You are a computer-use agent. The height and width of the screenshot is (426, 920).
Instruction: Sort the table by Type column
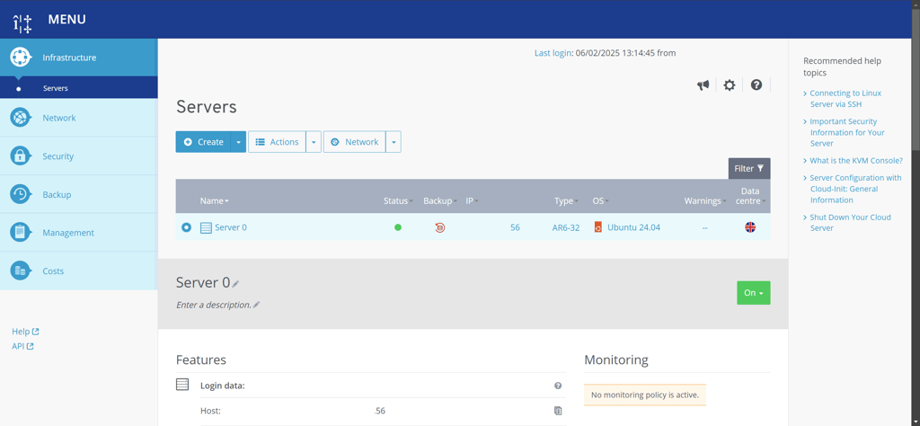pos(566,200)
